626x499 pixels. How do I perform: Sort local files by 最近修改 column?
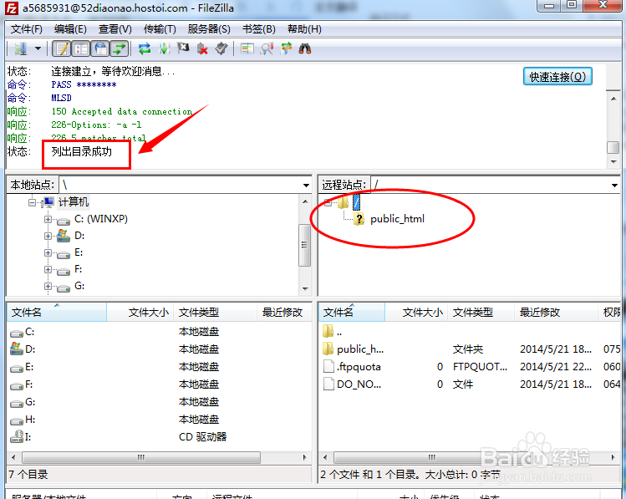click(x=284, y=312)
